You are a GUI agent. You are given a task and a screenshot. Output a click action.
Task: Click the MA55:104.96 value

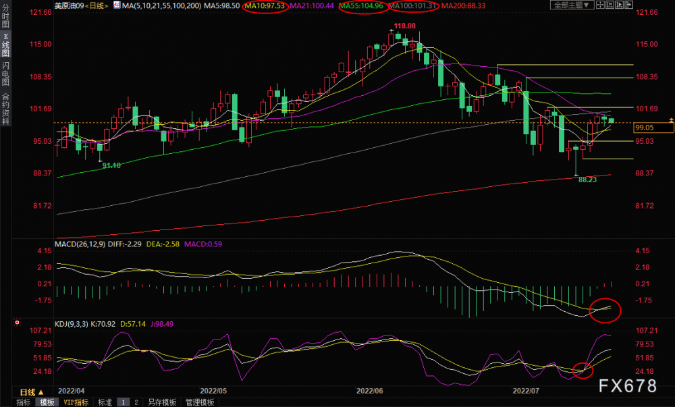[x=362, y=5]
